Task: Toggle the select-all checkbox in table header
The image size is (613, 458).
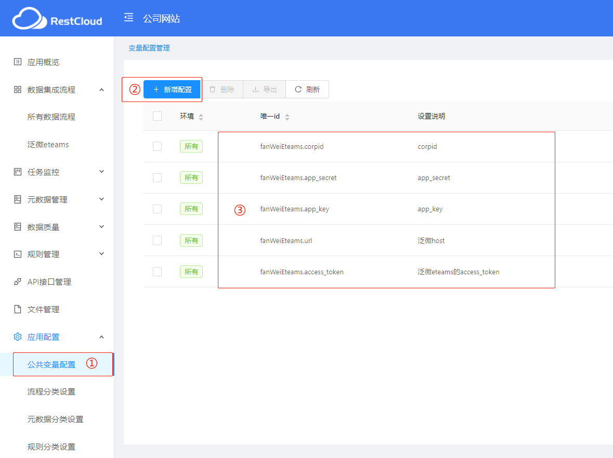Action: (158, 116)
